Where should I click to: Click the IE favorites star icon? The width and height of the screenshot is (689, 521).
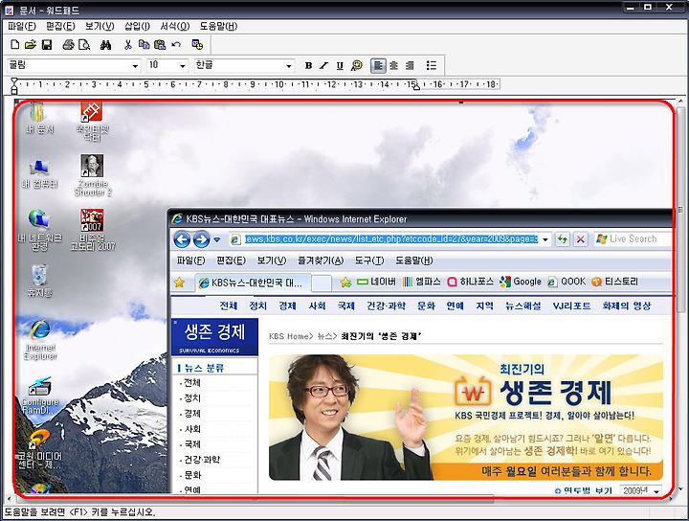pos(179,283)
